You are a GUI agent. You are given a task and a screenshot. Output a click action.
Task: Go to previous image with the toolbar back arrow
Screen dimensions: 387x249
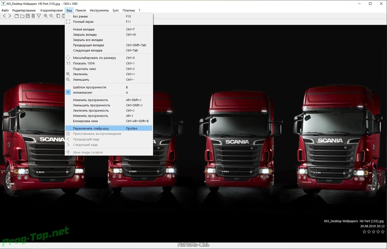[x=4, y=16]
